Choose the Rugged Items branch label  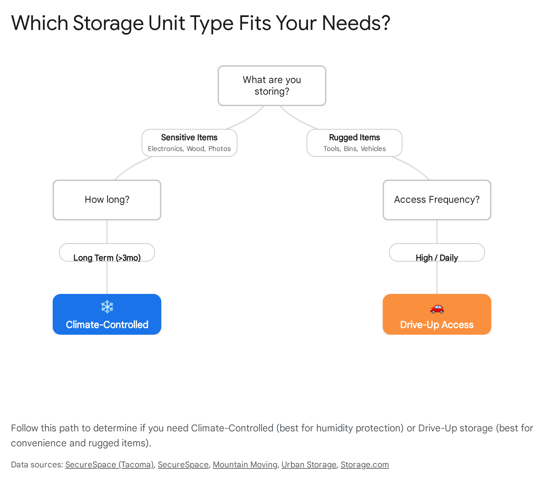click(x=354, y=137)
